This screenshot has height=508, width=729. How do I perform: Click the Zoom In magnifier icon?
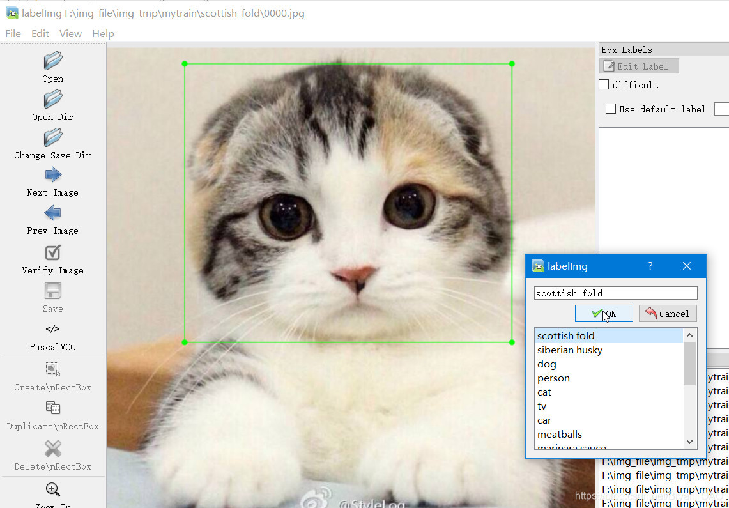[52, 489]
